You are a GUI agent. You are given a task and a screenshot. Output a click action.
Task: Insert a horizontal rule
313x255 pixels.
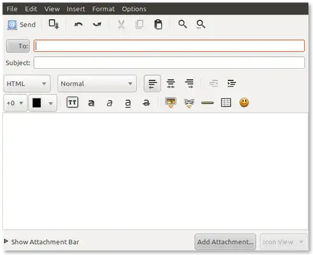click(x=208, y=103)
